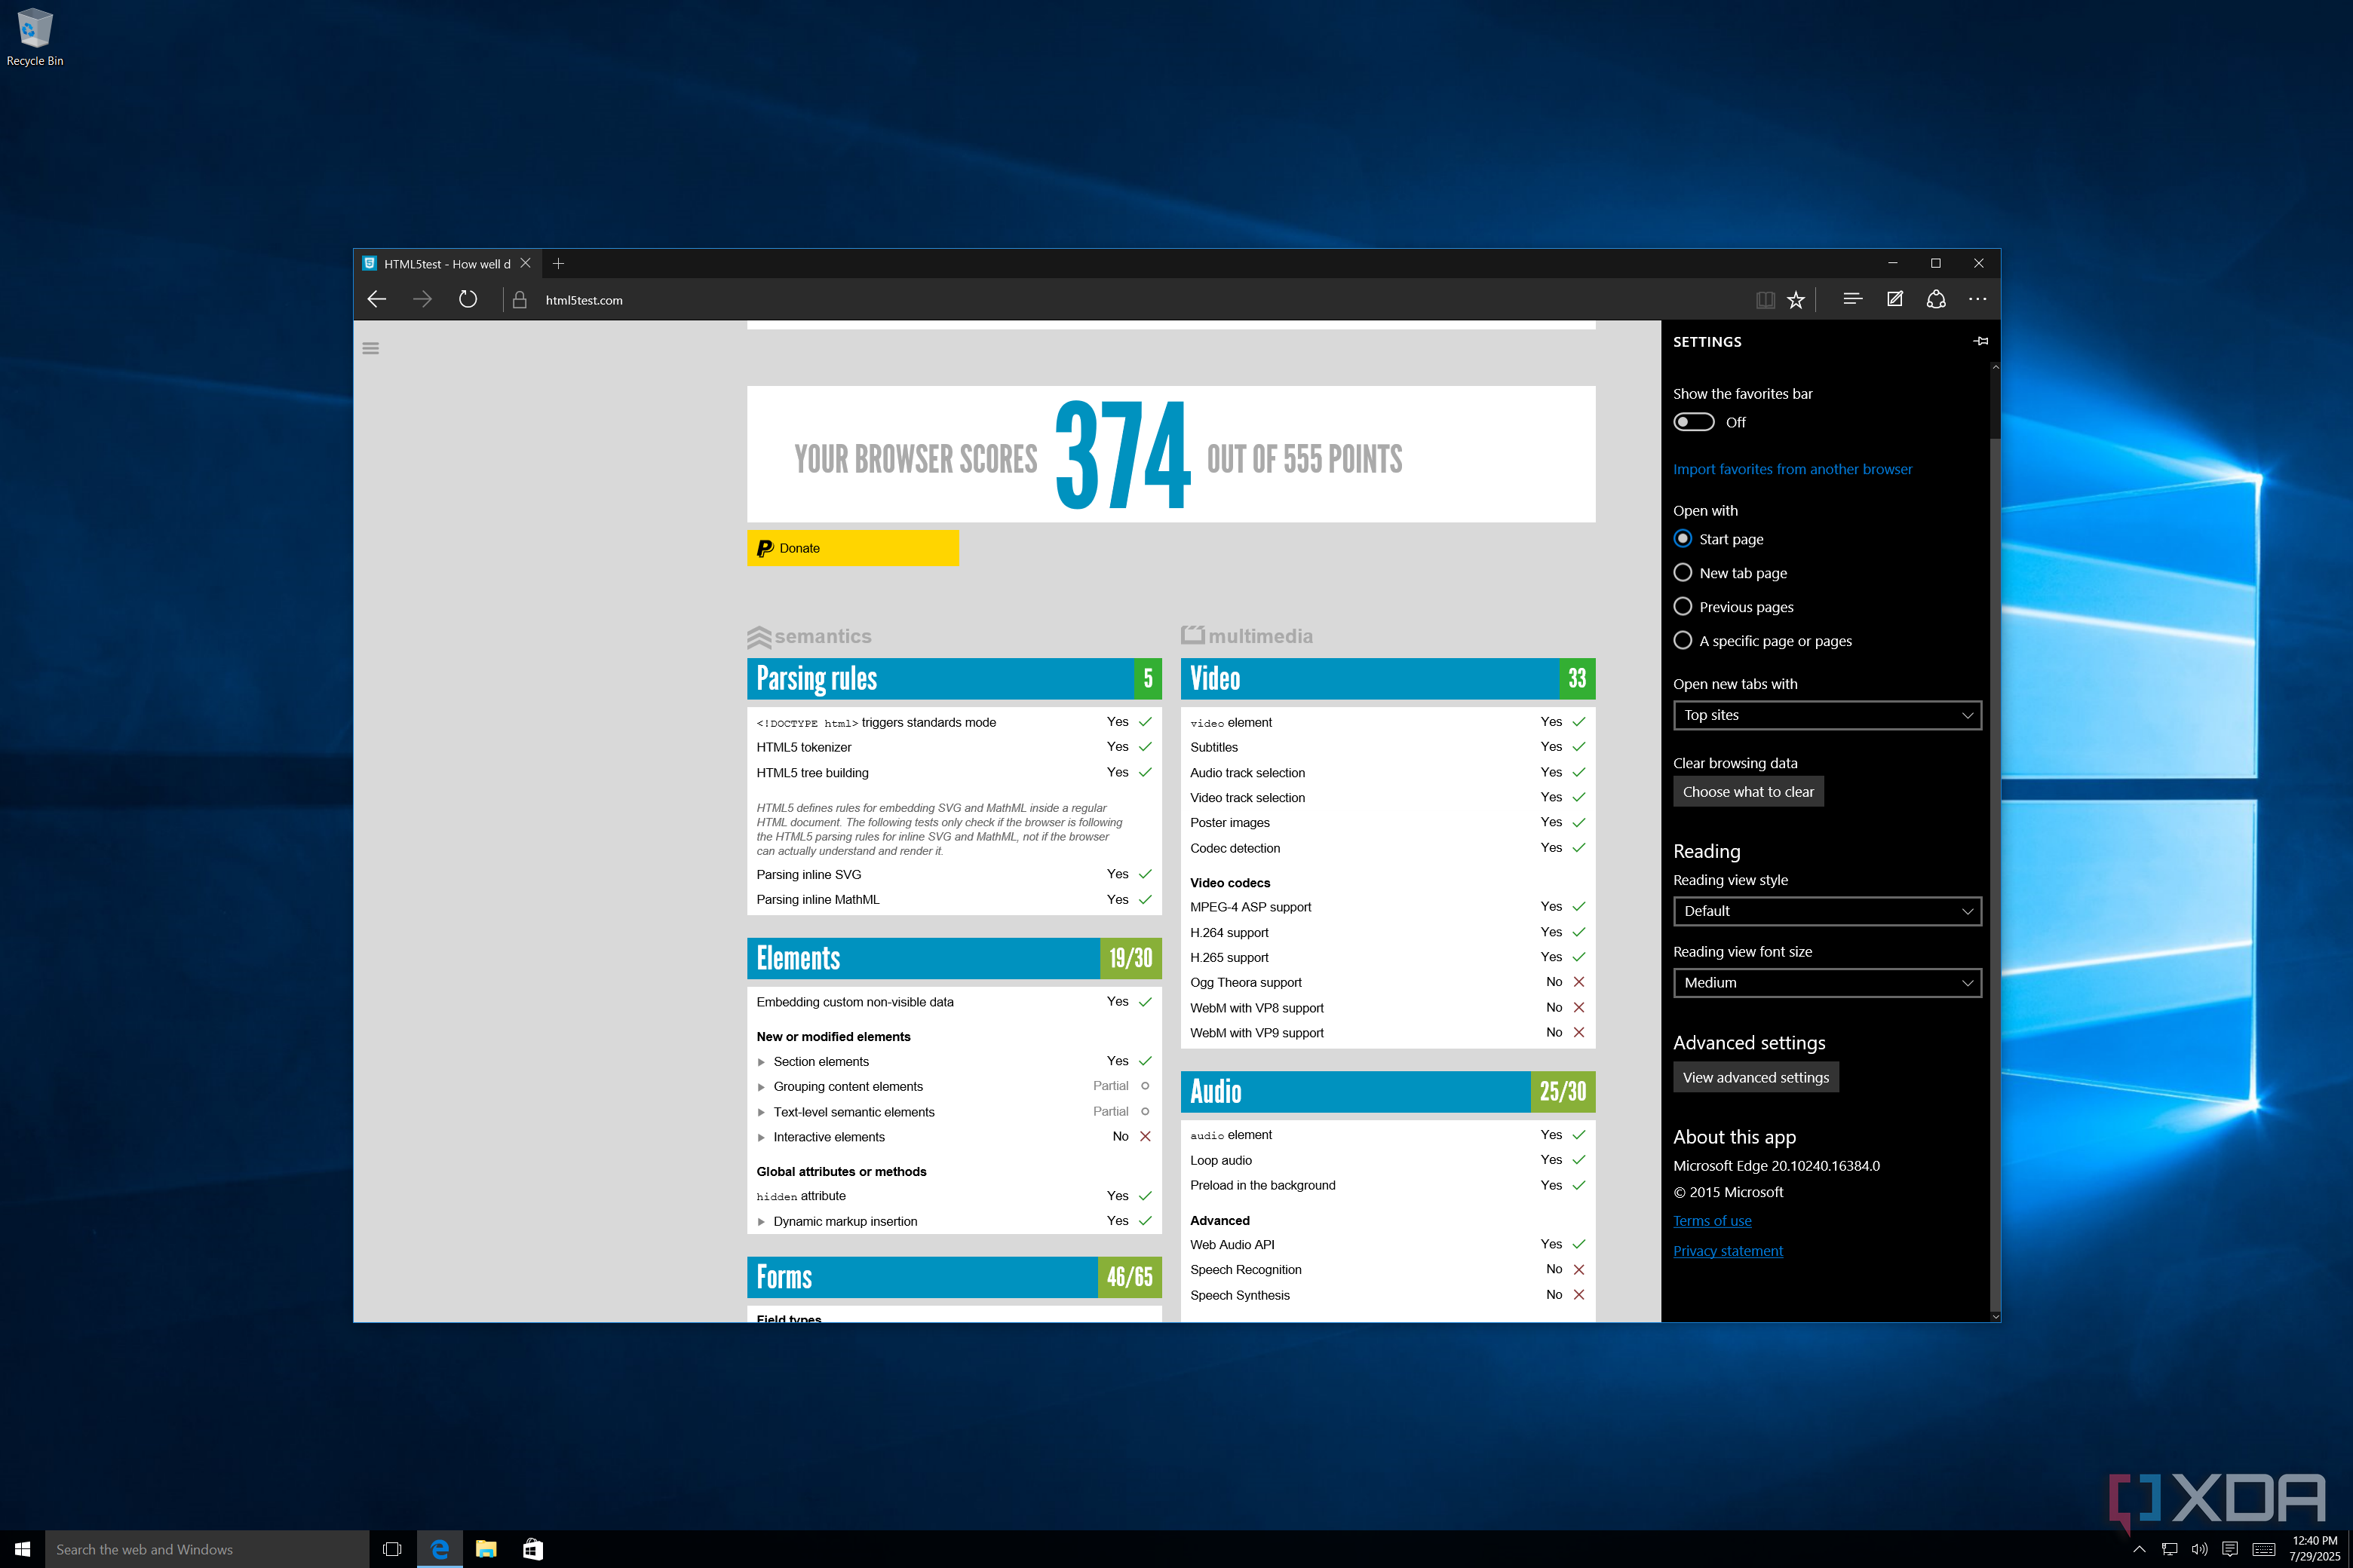Click the Audio section header

tap(1388, 1091)
